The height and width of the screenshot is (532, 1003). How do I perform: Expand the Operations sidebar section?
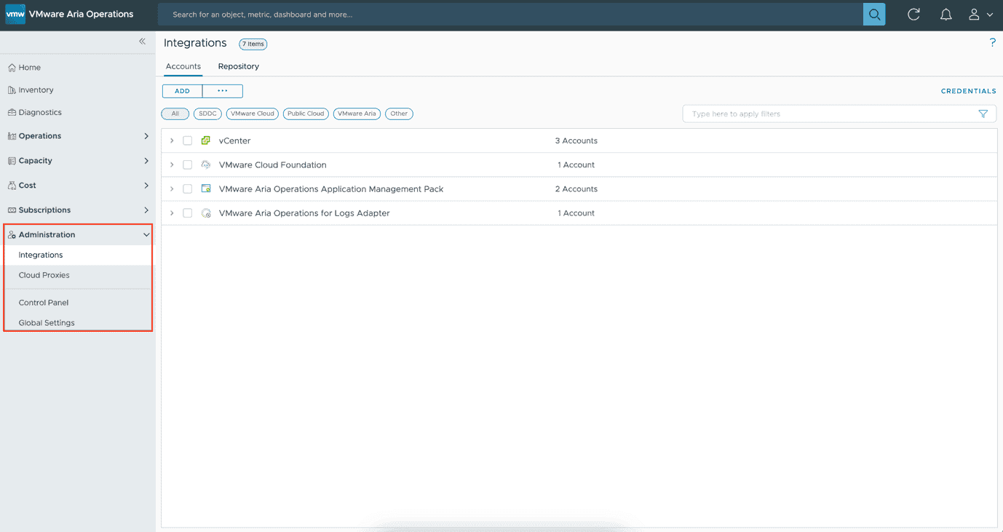coord(146,136)
